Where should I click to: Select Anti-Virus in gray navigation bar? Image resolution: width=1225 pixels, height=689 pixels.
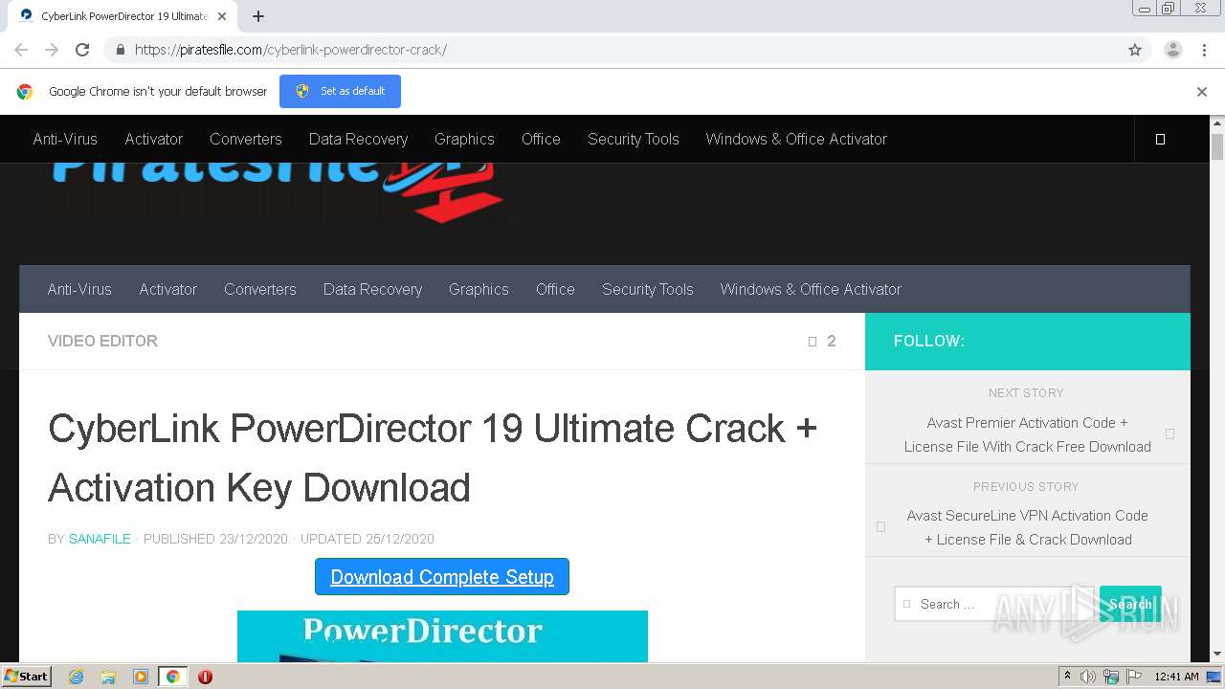pos(79,289)
